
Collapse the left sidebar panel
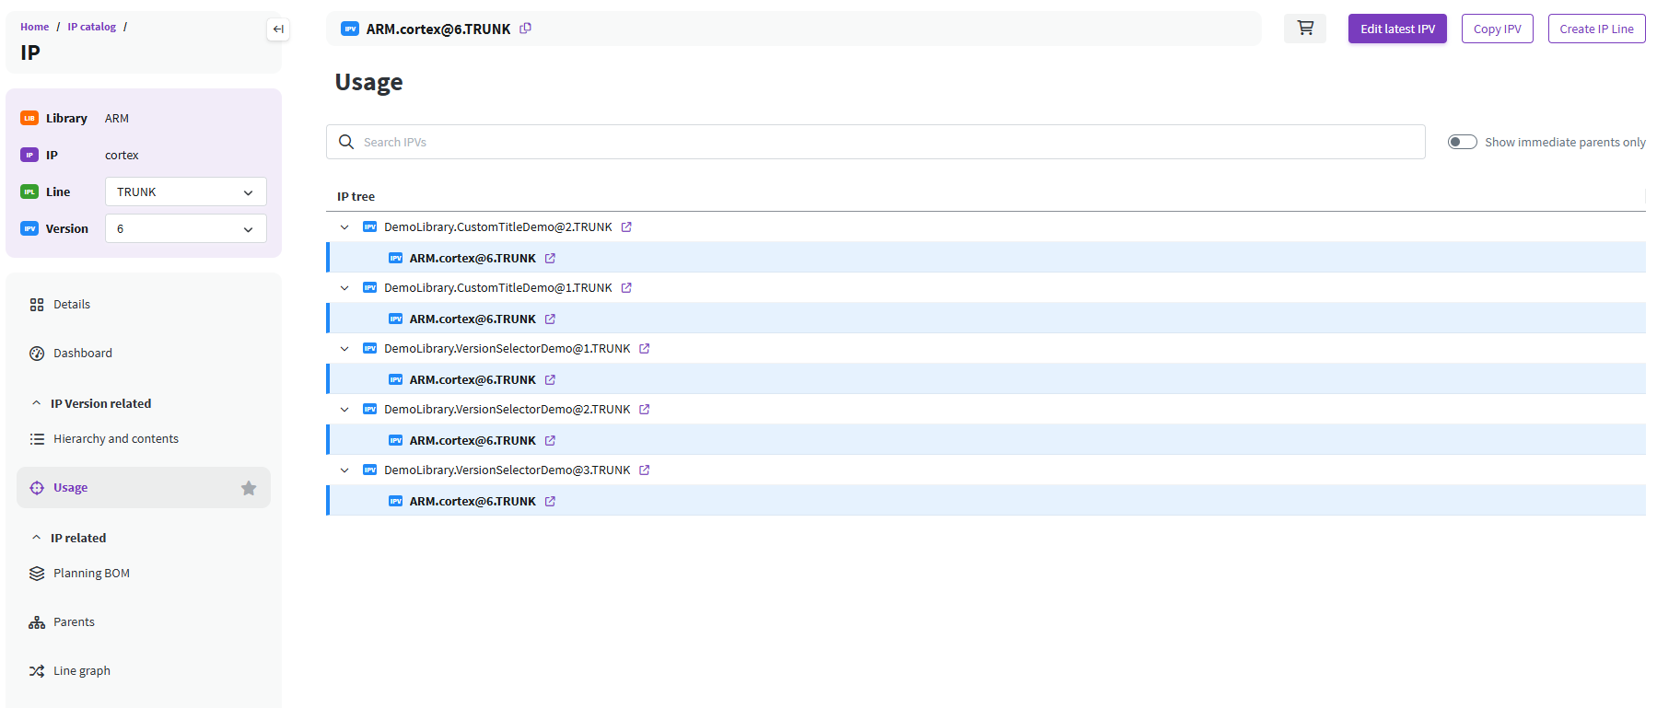pyautogui.click(x=278, y=29)
